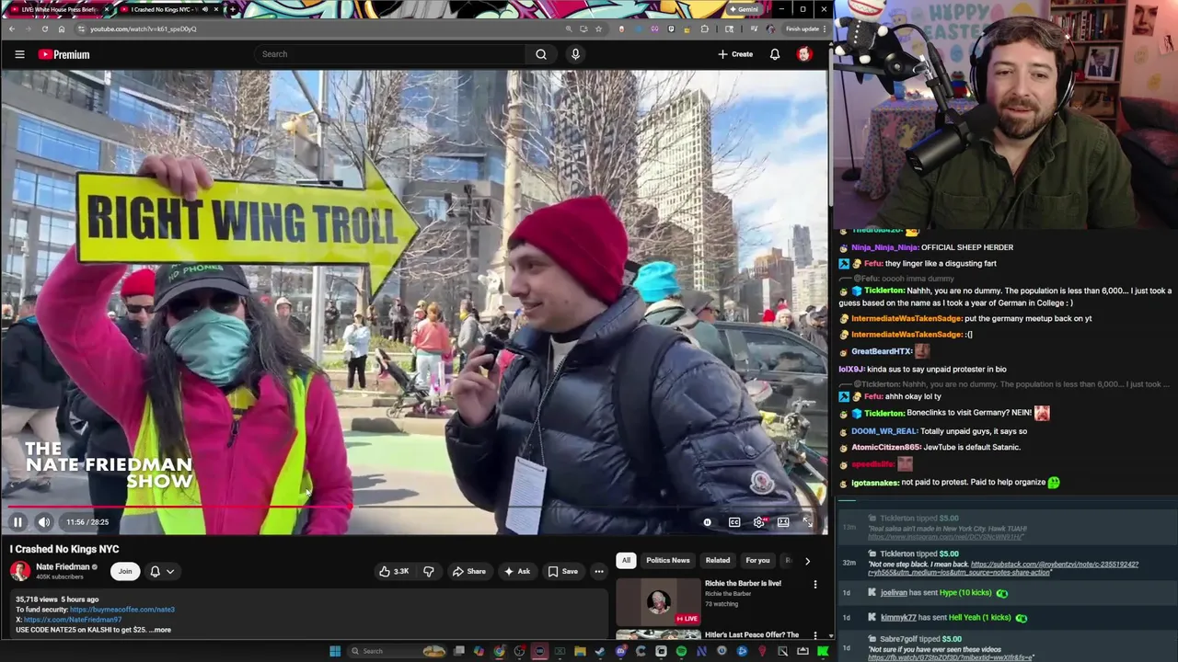Open a new browser tab
The image size is (1178, 662).
pos(232,9)
